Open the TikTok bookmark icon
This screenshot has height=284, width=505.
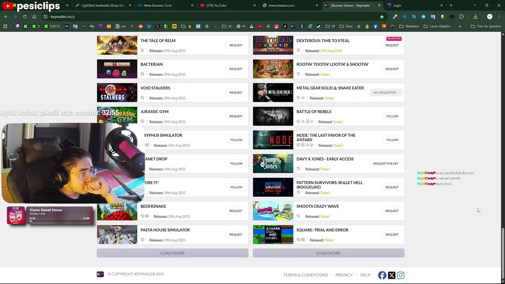pyautogui.click(x=285, y=26)
